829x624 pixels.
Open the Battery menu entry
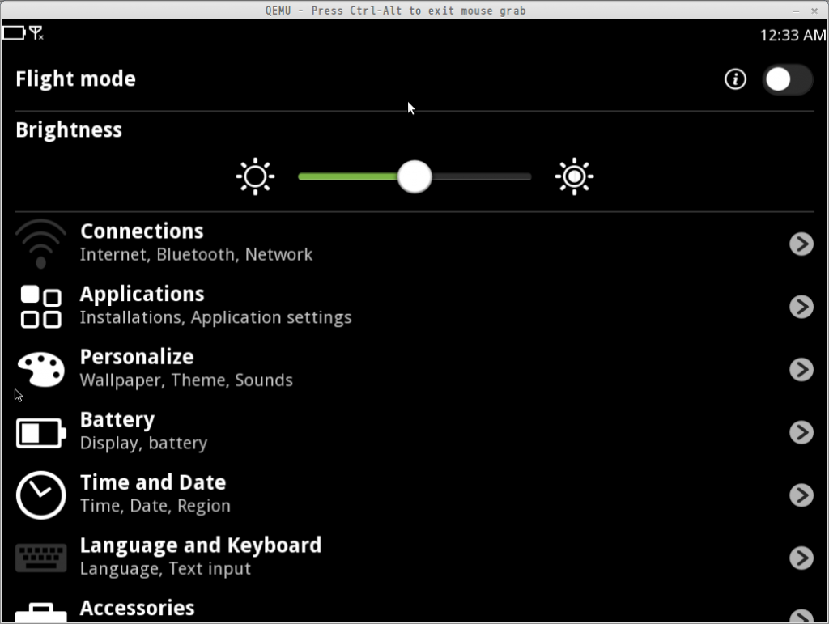414,432
